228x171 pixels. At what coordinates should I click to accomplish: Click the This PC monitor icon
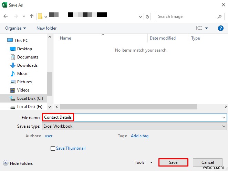[10, 41]
